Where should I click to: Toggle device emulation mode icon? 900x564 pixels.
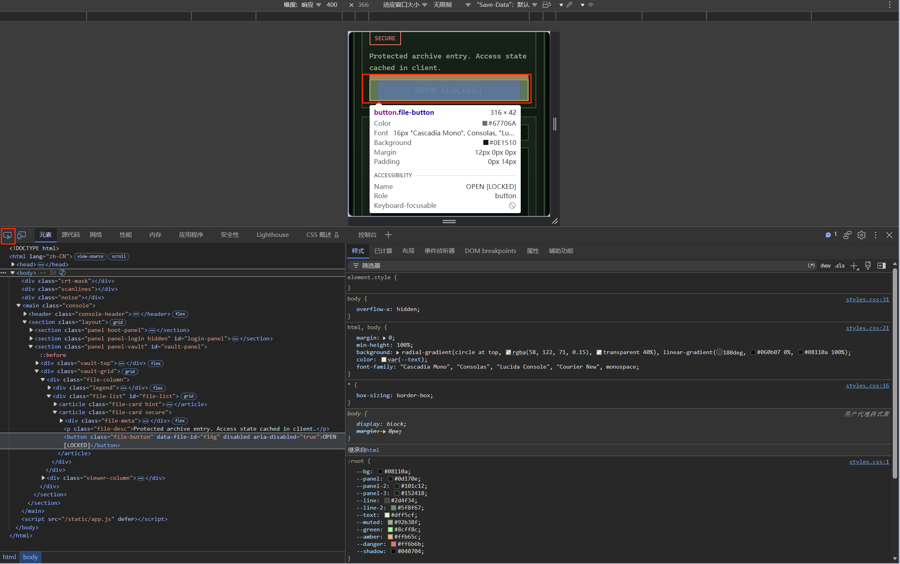(x=22, y=235)
